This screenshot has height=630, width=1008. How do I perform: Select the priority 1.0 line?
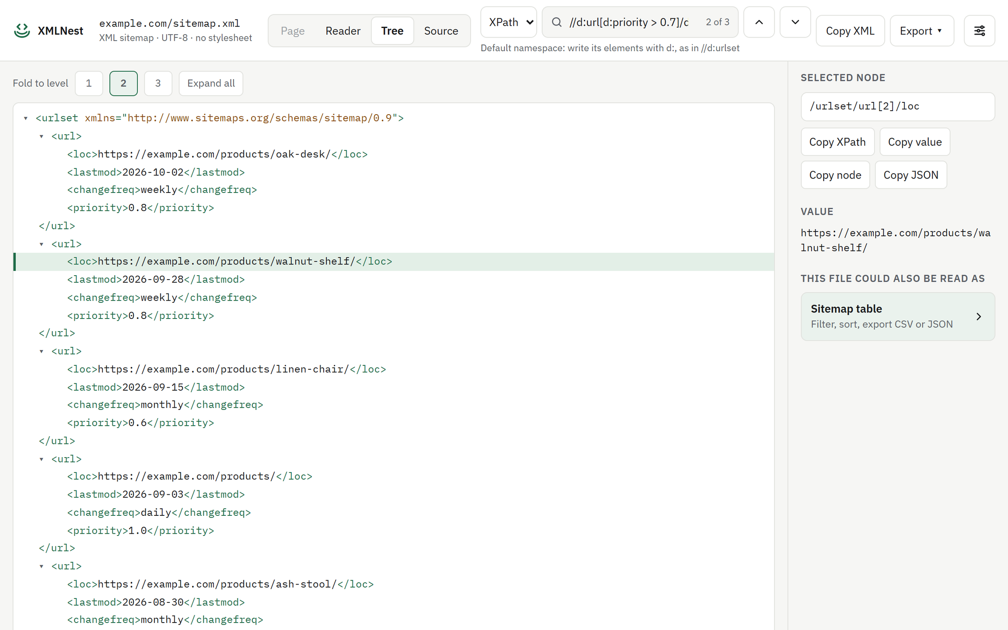point(394,531)
